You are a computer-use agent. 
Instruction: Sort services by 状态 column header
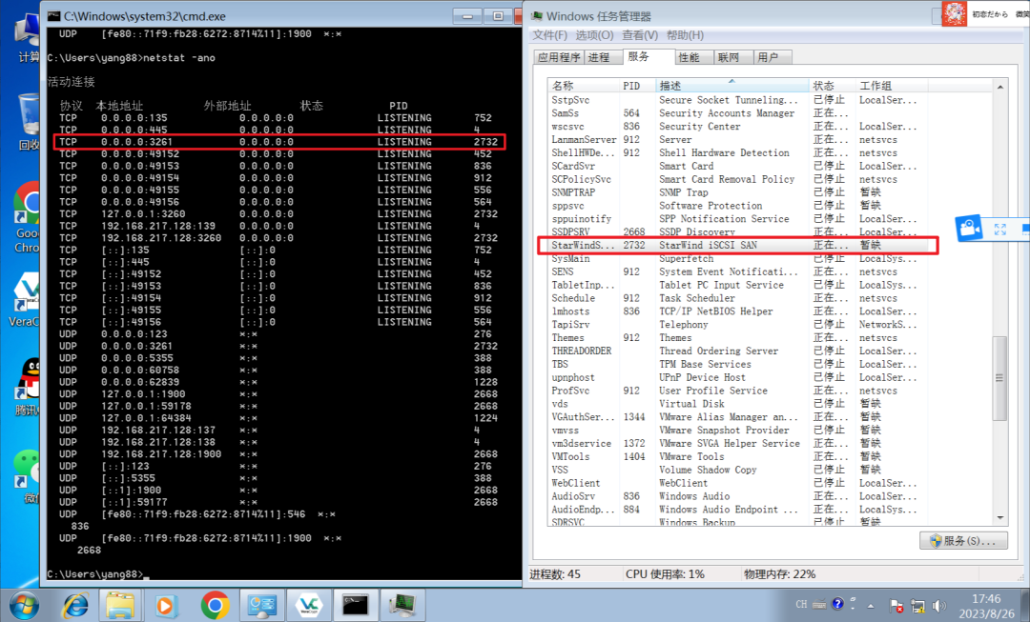833,86
